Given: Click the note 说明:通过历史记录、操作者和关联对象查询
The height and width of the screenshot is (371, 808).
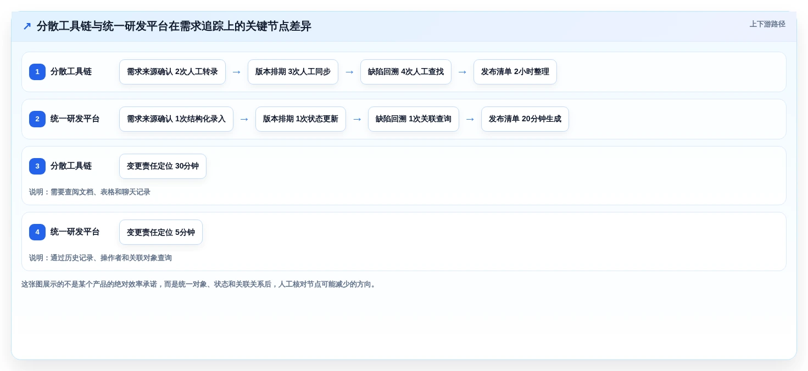Looking at the screenshot, I should pos(101,258).
